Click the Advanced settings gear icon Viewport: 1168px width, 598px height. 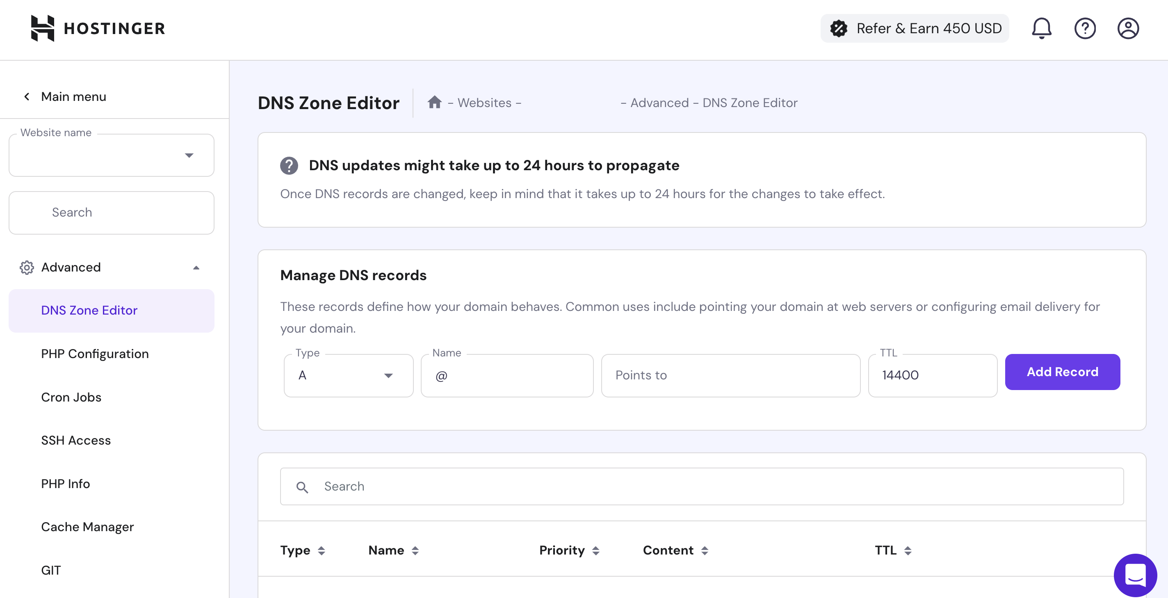coord(27,267)
